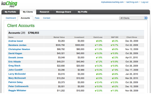Log out of the account

click(x=145, y=2)
